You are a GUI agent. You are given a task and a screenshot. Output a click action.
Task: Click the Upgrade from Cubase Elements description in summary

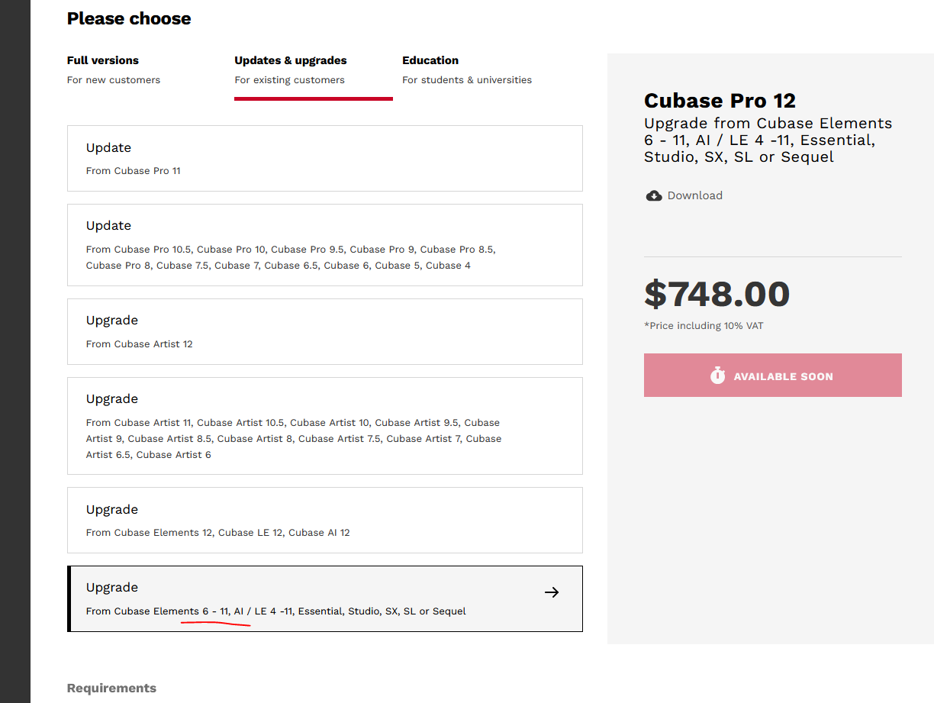768,140
